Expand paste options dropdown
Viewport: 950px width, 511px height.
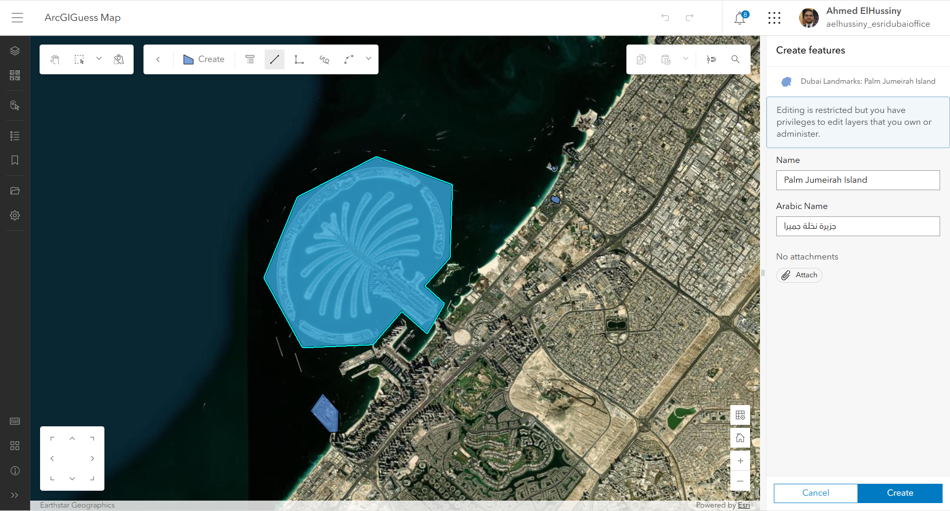pos(686,59)
